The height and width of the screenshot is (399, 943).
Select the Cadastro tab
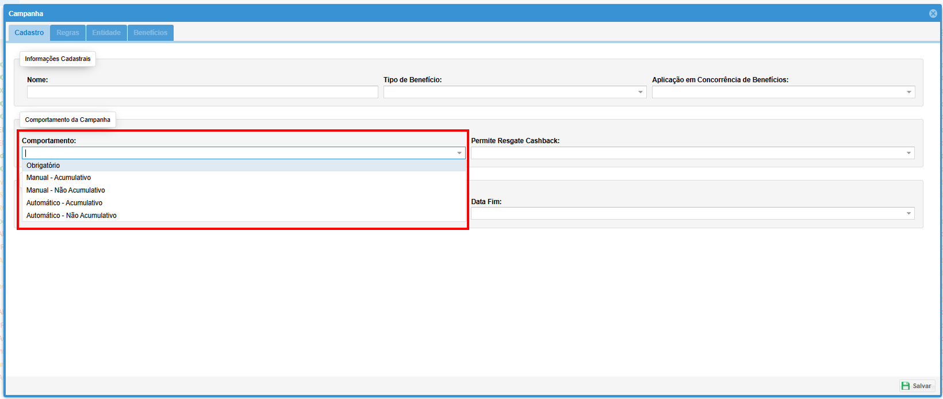click(29, 33)
